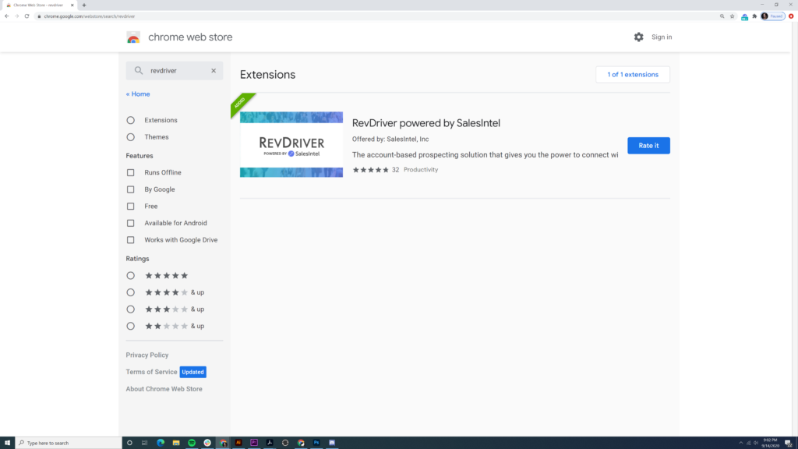Open the RevDriver thumbnail image
Image resolution: width=798 pixels, height=449 pixels.
291,144
